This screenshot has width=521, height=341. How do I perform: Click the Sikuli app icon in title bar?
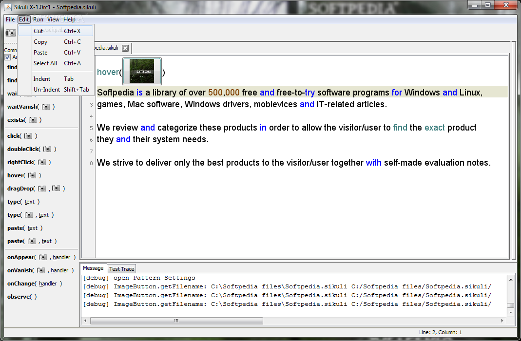pos(8,7)
